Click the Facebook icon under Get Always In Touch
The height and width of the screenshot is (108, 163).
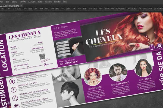(16, 70)
